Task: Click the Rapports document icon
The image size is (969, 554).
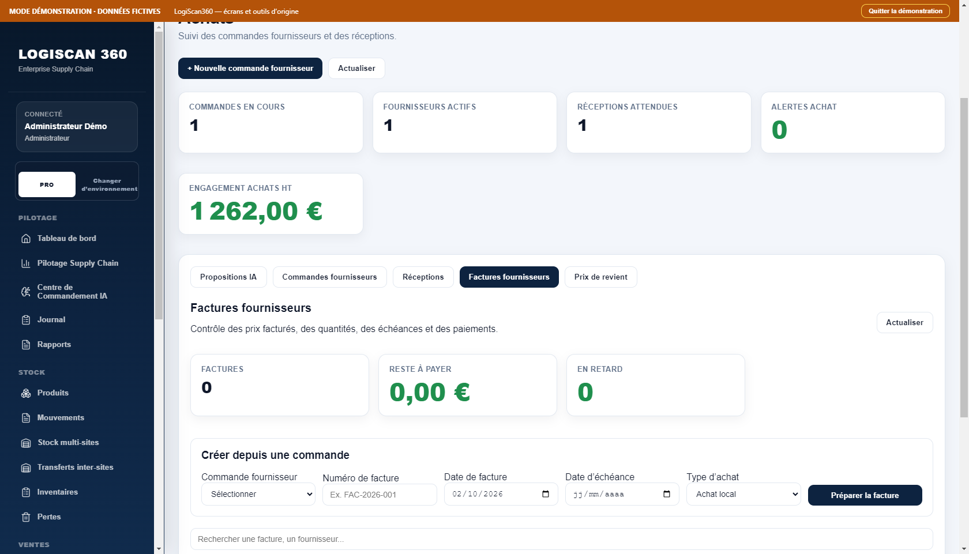Action: click(x=26, y=345)
